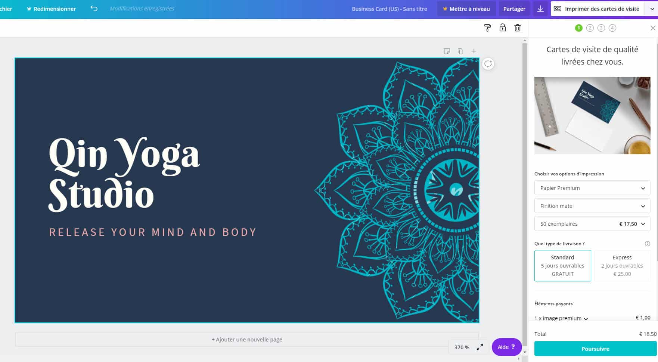Add notes with the page notes icon
Image resolution: width=658 pixels, height=362 pixels.
tap(447, 51)
